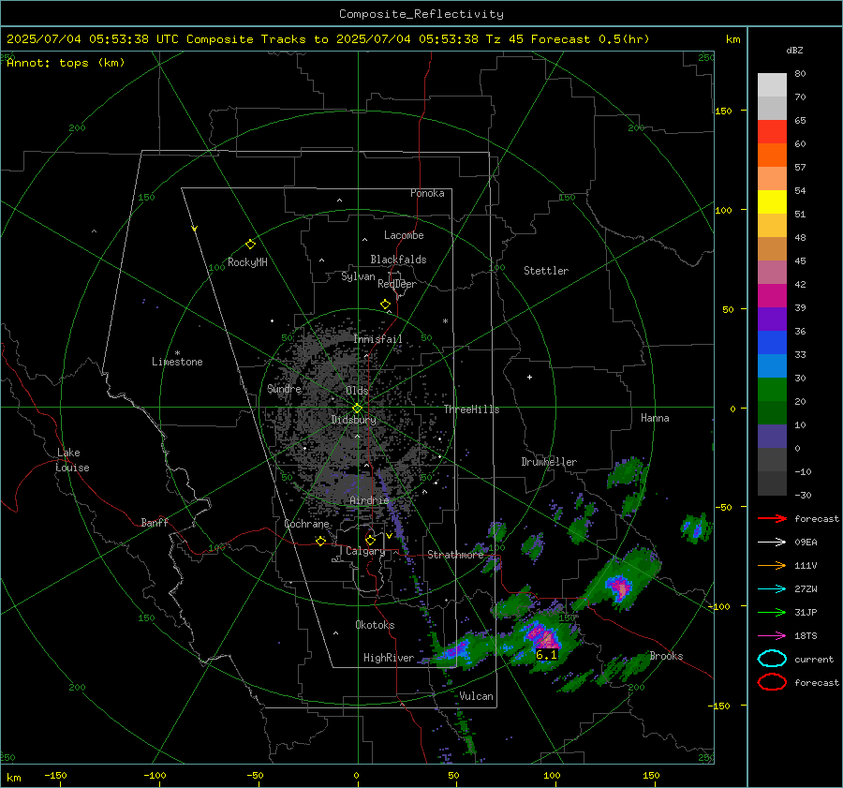Select the orange swatch between 60 and 57
This screenshot has height=788, width=843.
click(x=772, y=156)
